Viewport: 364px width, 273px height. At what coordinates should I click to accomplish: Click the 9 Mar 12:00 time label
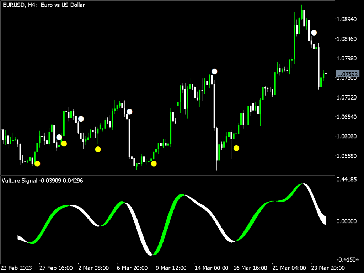[x=171, y=268]
